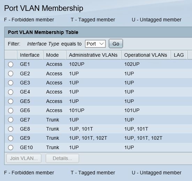The width and height of the screenshot is (192, 181).
Task: Click the Administrative VLANs column header
Action: tap(93, 55)
